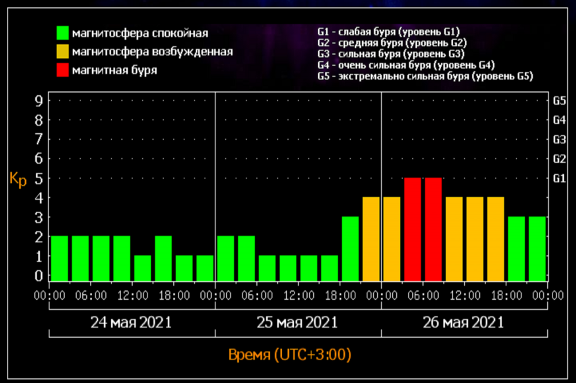Click the first green bar on 24 мая
The image size is (576, 383).
[59, 258]
